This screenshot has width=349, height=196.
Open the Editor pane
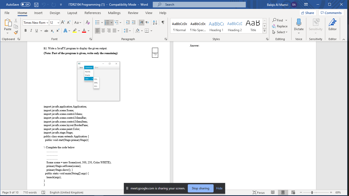(x=332, y=25)
